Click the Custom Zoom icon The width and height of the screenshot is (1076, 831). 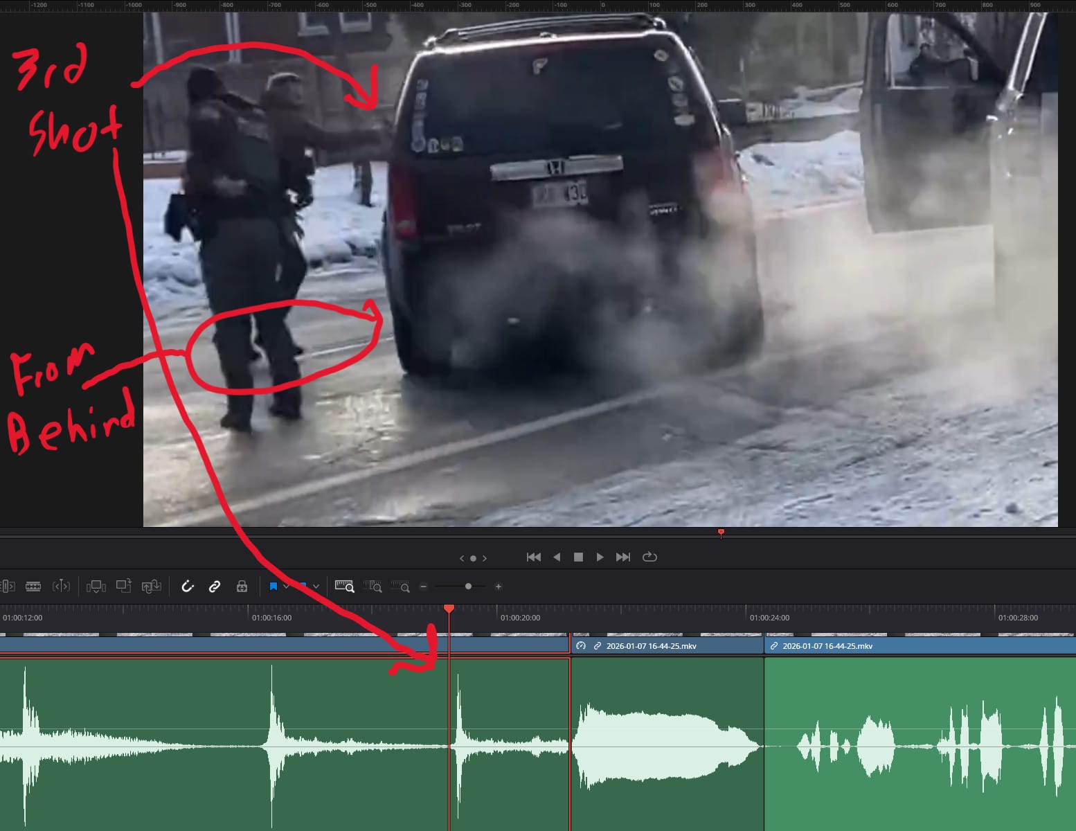[x=400, y=587]
